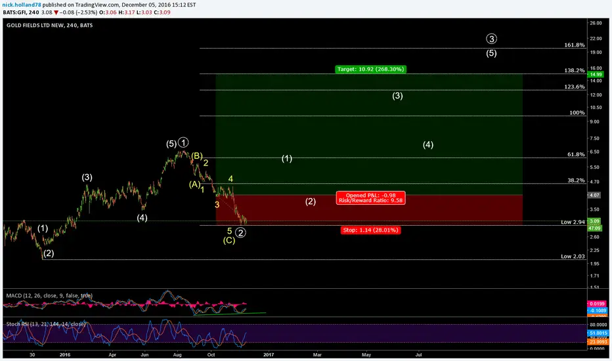
Task: Click the 161.8% Fibonacci level label
Action: coord(575,45)
